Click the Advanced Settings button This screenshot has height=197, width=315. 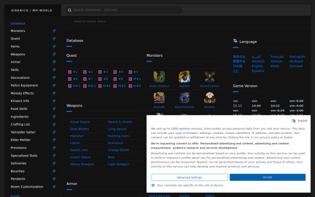click(189, 178)
